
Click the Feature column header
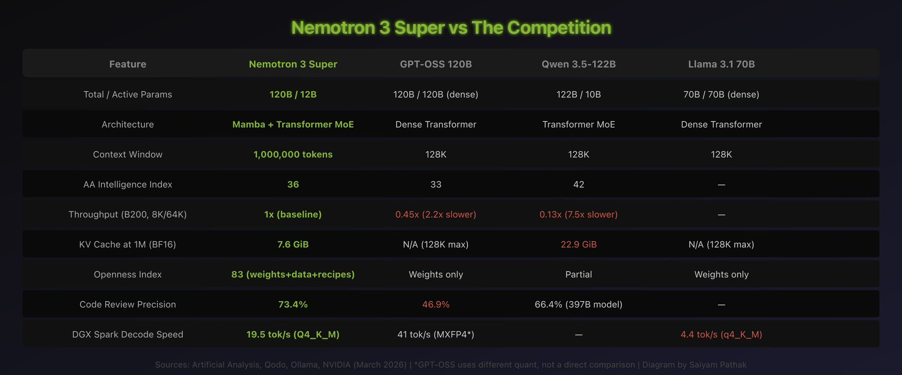tap(128, 64)
